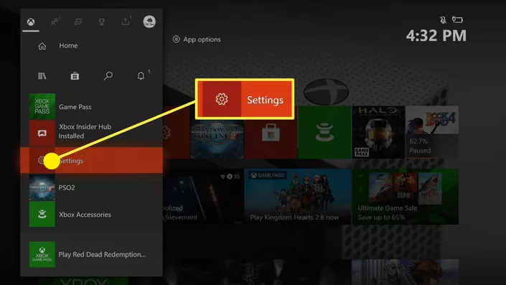Open My games and apps library icon
Screen dimensions: 506x285
[x=42, y=76]
